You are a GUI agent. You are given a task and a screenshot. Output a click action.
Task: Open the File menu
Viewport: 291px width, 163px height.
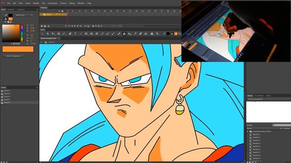pyautogui.click(x=9, y=3)
